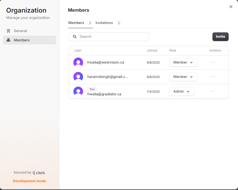Click the Members people icon in sidebar
The image size is (238, 190).
point(8,40)
